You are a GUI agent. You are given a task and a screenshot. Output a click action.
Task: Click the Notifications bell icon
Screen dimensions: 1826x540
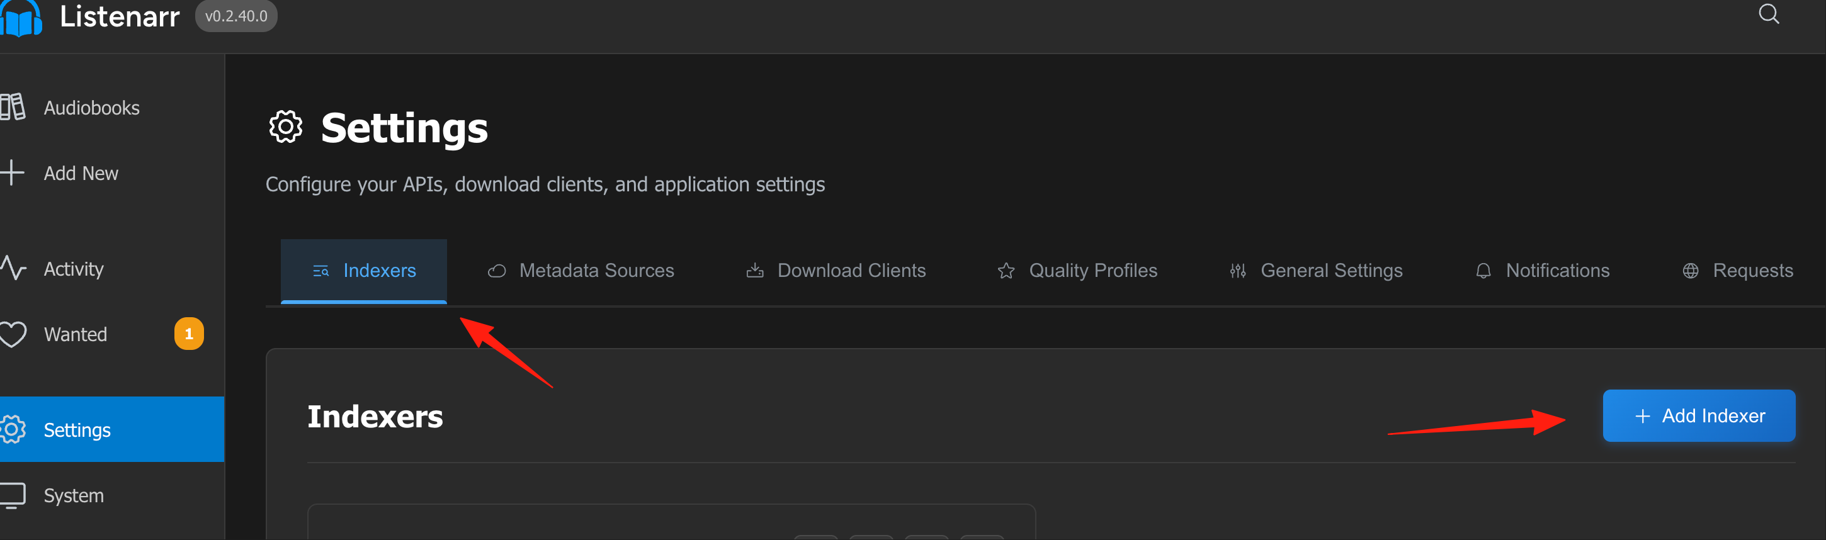[x=1483, y=271]
